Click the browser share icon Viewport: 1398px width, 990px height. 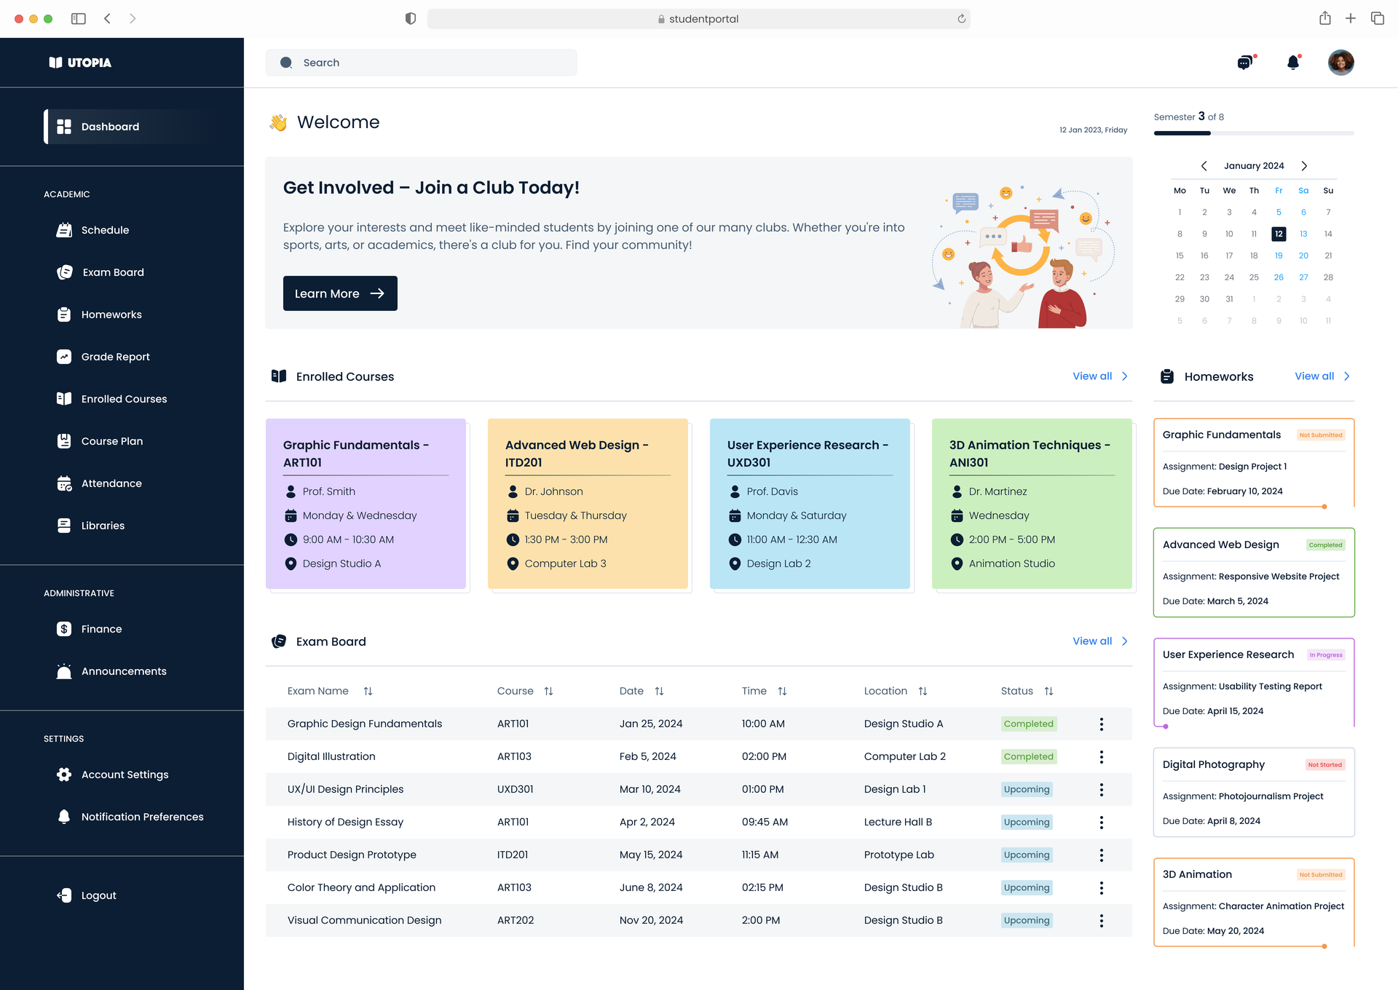point(1325,18)
